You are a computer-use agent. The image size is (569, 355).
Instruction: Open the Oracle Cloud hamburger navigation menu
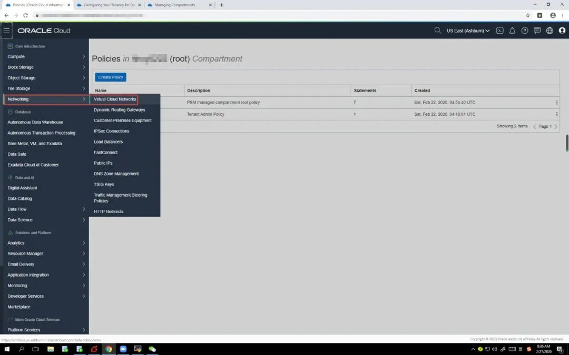[x=6, y=31]
